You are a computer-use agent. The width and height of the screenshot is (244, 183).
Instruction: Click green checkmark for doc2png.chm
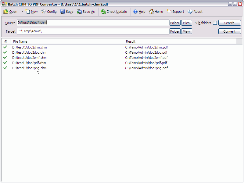click(x=5, y=67)
